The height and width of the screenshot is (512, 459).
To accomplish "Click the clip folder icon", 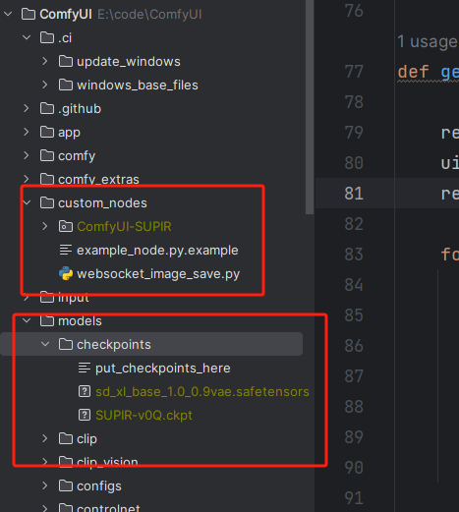I will pos(66,438).
